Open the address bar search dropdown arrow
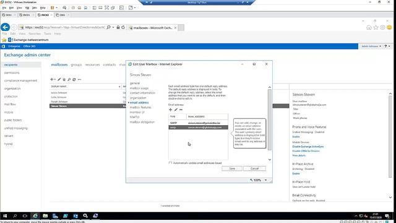This screenshot has width=396, height=223. tap(113, 27)
